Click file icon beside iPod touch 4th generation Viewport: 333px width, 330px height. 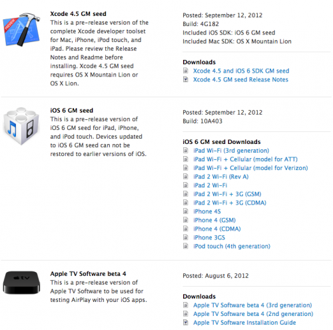click(x=186, y=246)
